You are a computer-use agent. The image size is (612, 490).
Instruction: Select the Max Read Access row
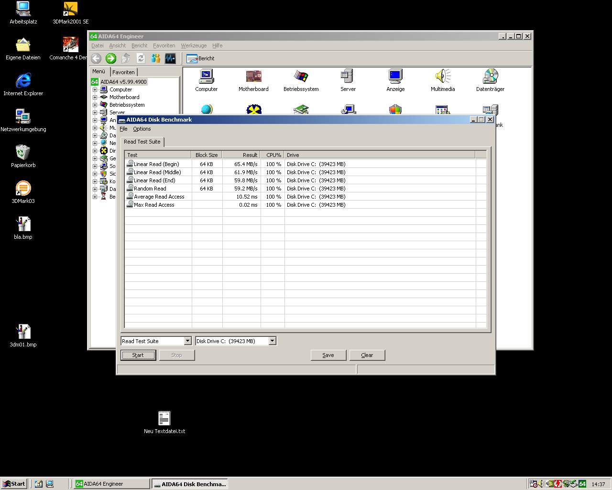click(306, 205)
